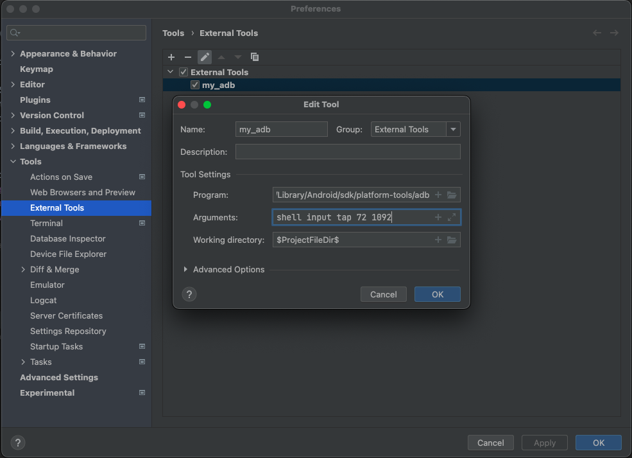Open Database Inspector settings
The height and width of the screenshot is (458, 632).
(68, 238)
